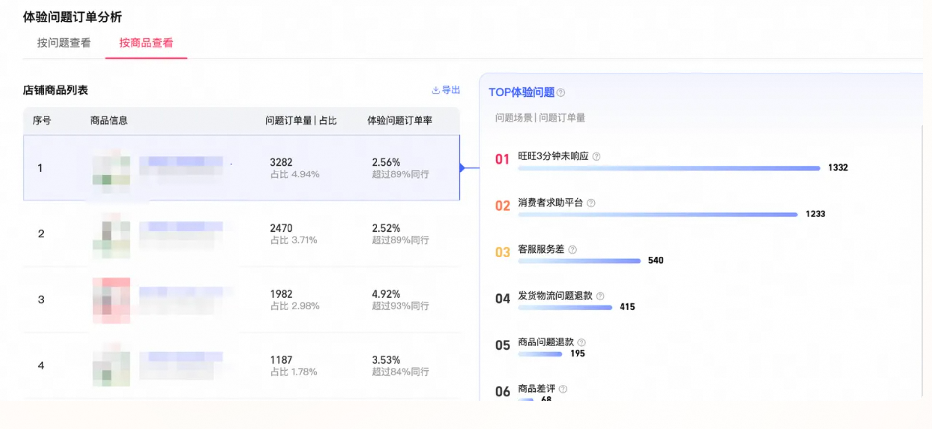
Task: Open product row 3 red thumbnail
Action: point(111,300)
